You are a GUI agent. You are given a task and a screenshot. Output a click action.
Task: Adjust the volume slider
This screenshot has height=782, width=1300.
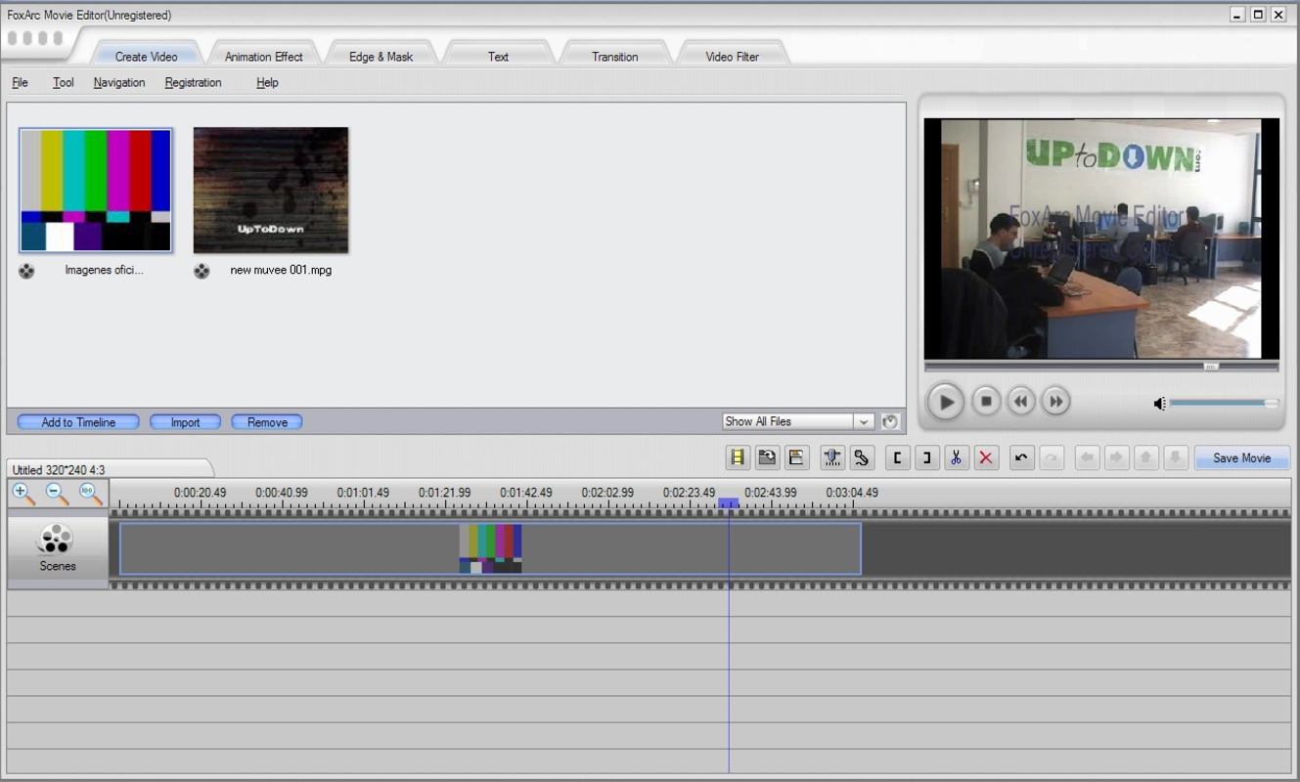click(x=1224, y=403)
